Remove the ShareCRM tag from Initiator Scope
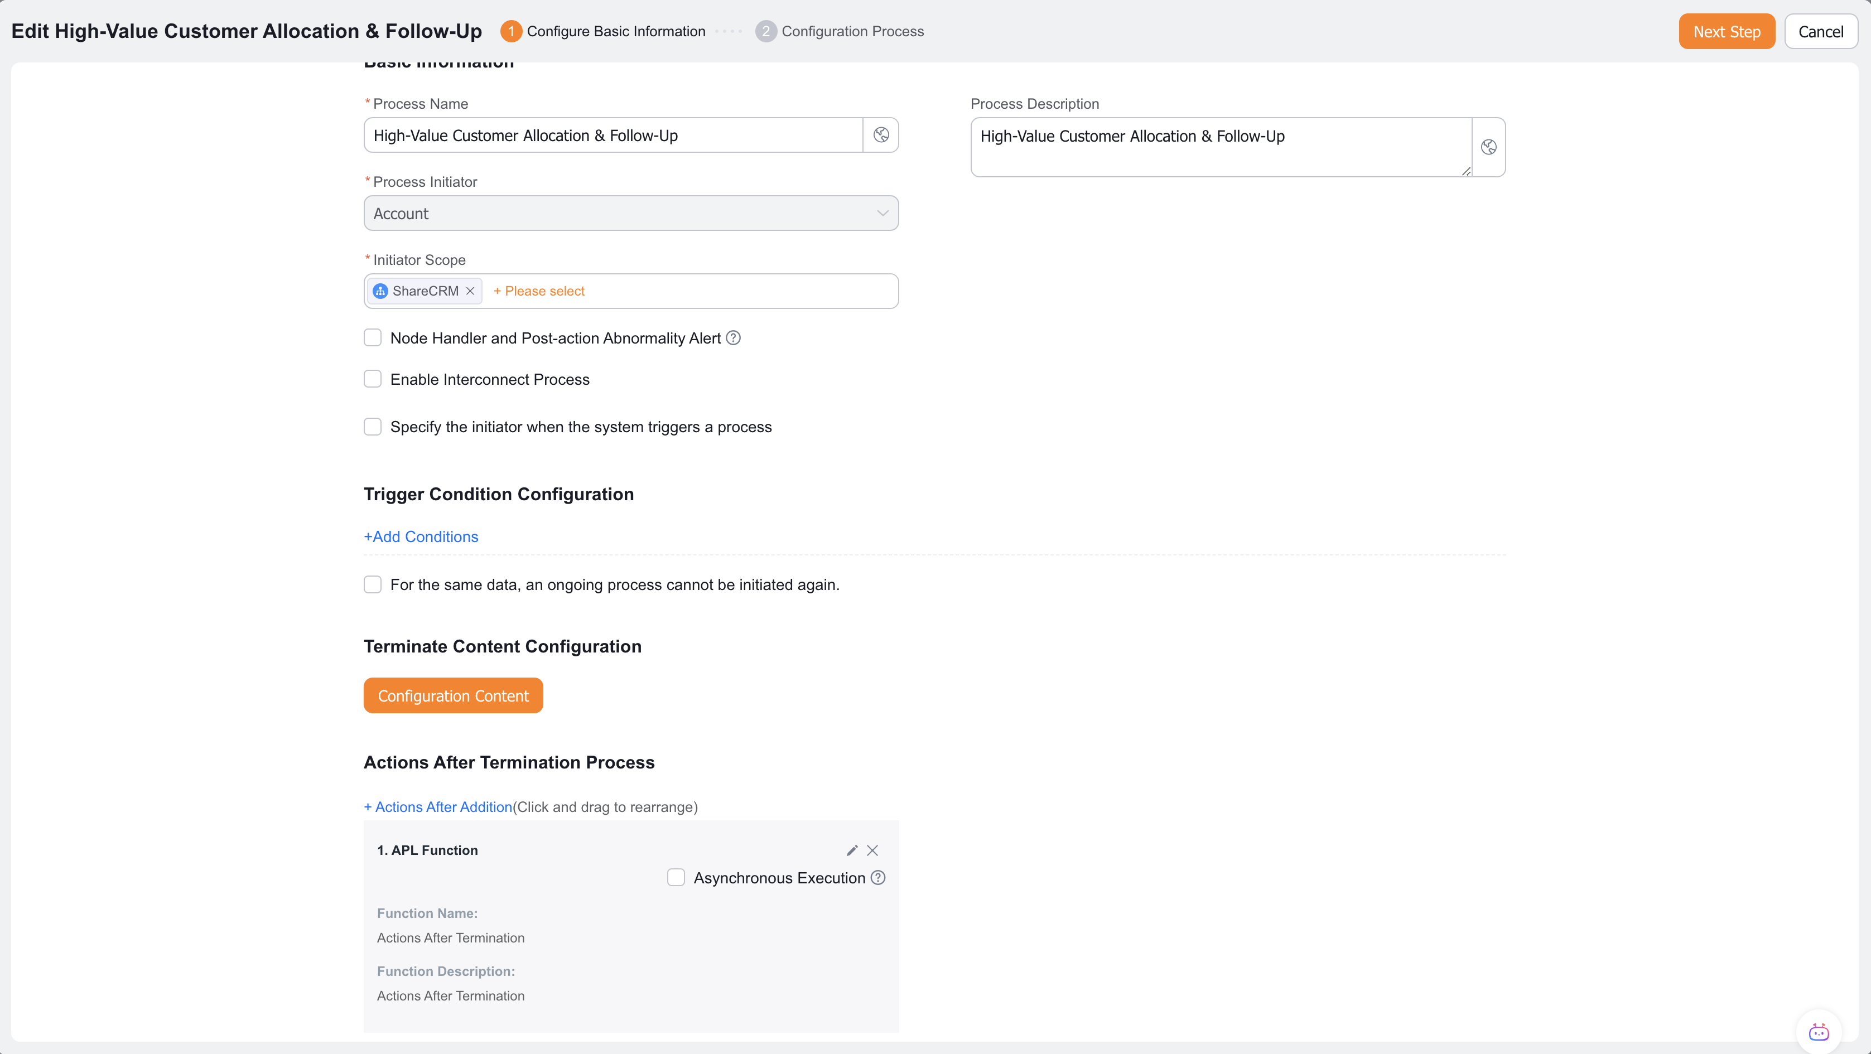The width and height of the screenshot is (1871, 1054). click(x=470, y=291)
